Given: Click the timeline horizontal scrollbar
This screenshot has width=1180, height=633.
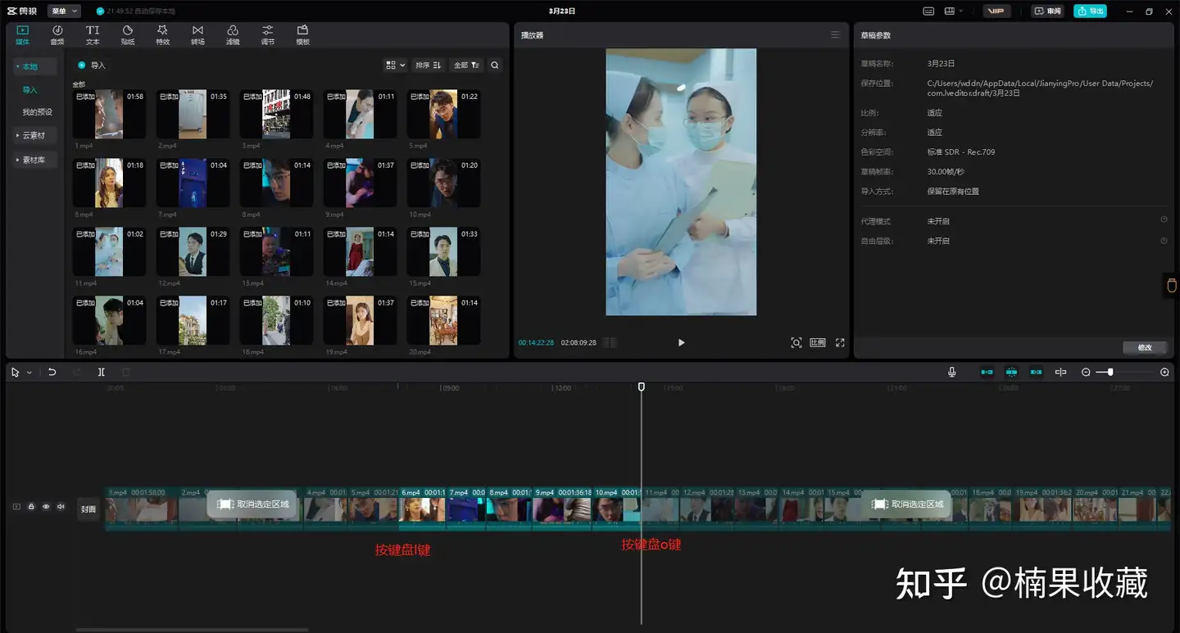Looking at the screenshot, I should 192,630.
